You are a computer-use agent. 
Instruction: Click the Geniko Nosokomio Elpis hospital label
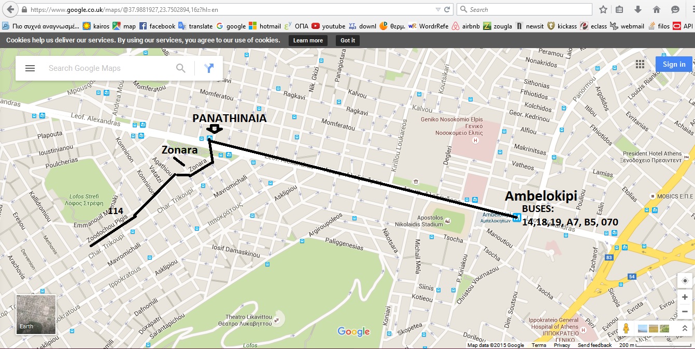pos(451,125)
